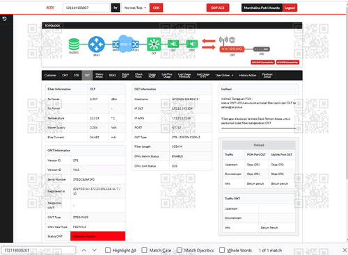
Task: Click the Reload button in traffic panel
Action: [259, 145]
